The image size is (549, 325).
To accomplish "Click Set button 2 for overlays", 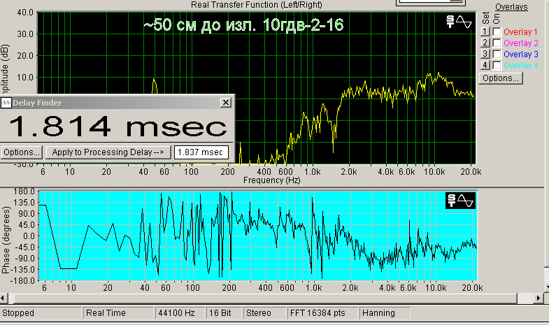I will [x=485, y=43].
